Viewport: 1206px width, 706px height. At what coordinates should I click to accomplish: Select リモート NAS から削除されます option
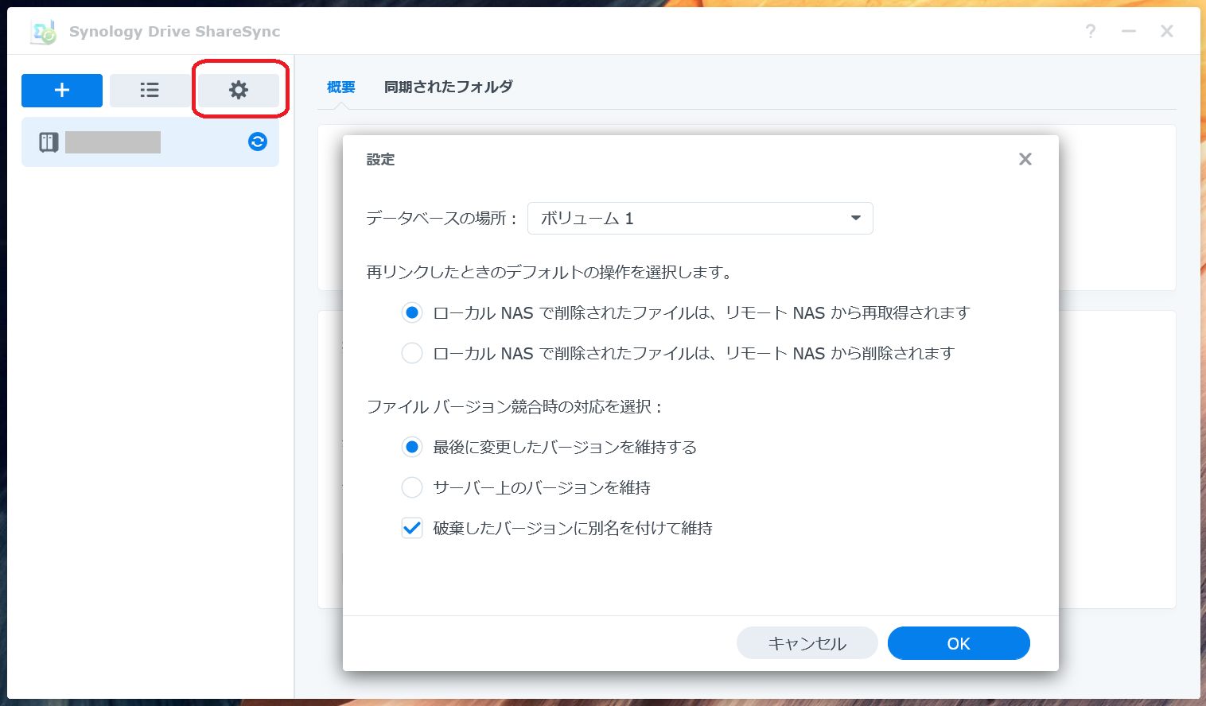pos(411,353)
